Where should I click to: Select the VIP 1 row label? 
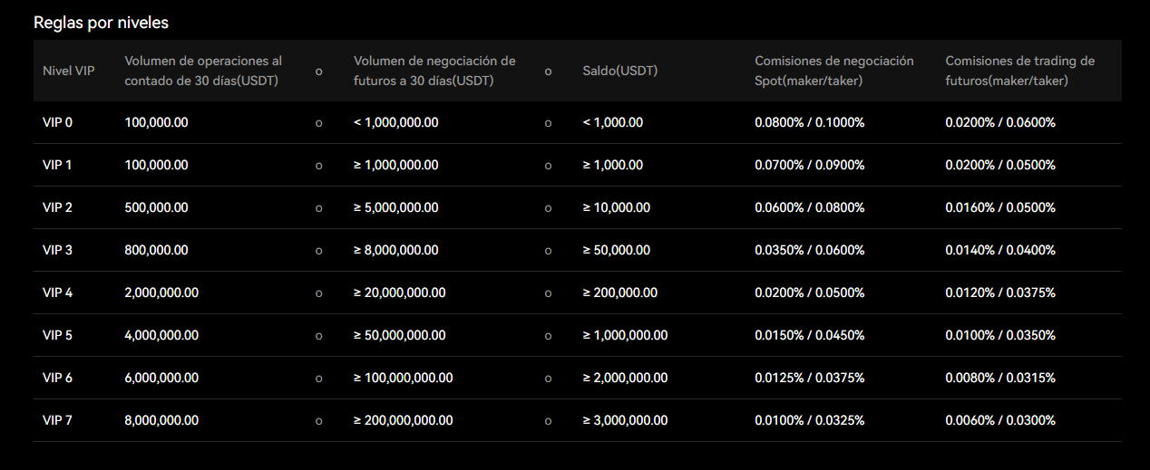click(x=57, y=165)
